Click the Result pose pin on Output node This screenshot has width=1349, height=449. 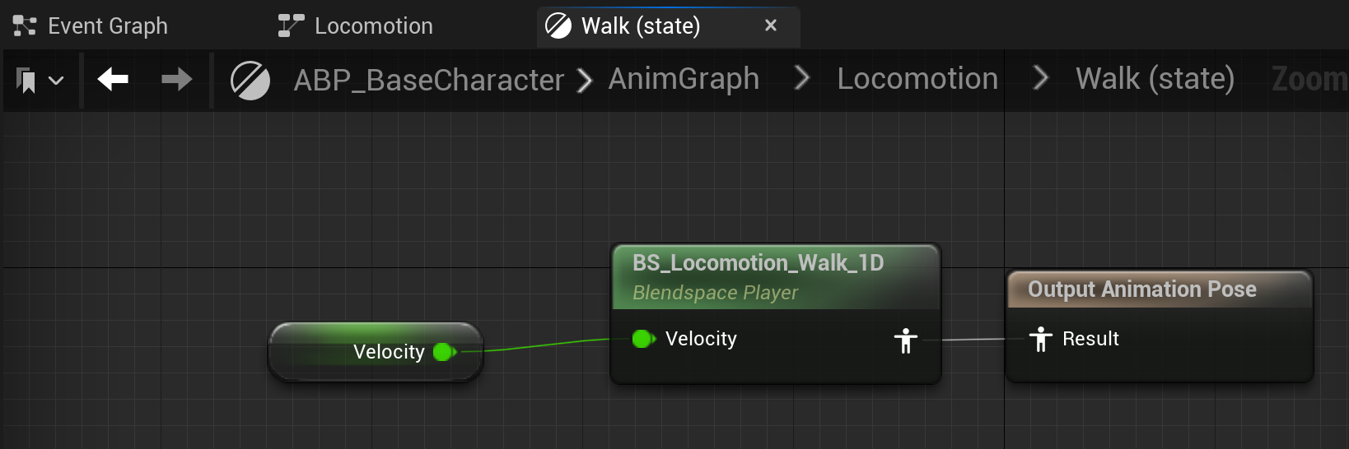point(1041,339)
